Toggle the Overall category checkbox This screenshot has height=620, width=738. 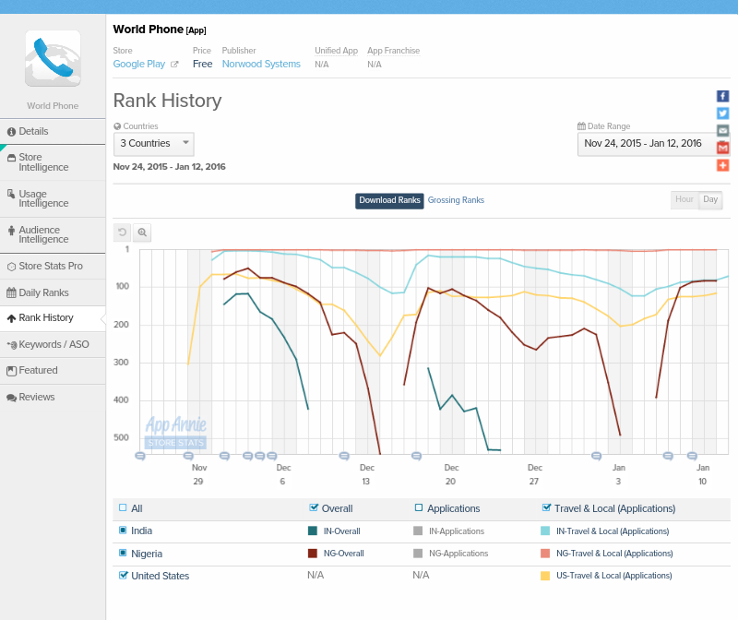tap(314, 507)
